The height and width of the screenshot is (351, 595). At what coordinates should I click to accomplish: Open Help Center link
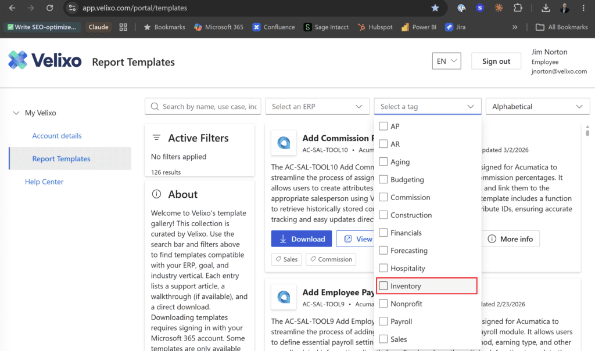44,182
